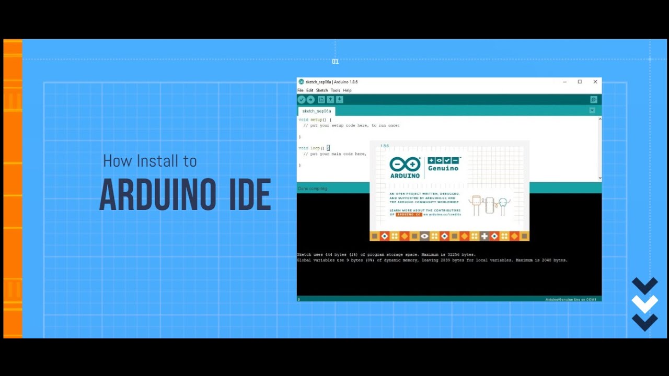The image size is (669, 376).
Task: Click the 'put your setup code here' comment
Action: tap(351, 125)
